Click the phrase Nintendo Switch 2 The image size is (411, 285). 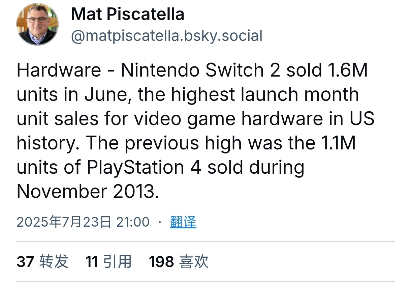click(x=200, y=70)
